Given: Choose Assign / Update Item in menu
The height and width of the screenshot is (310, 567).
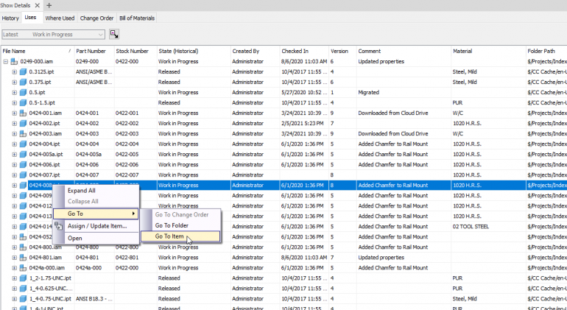Looking at the screenshot, I should coord(96,226).
